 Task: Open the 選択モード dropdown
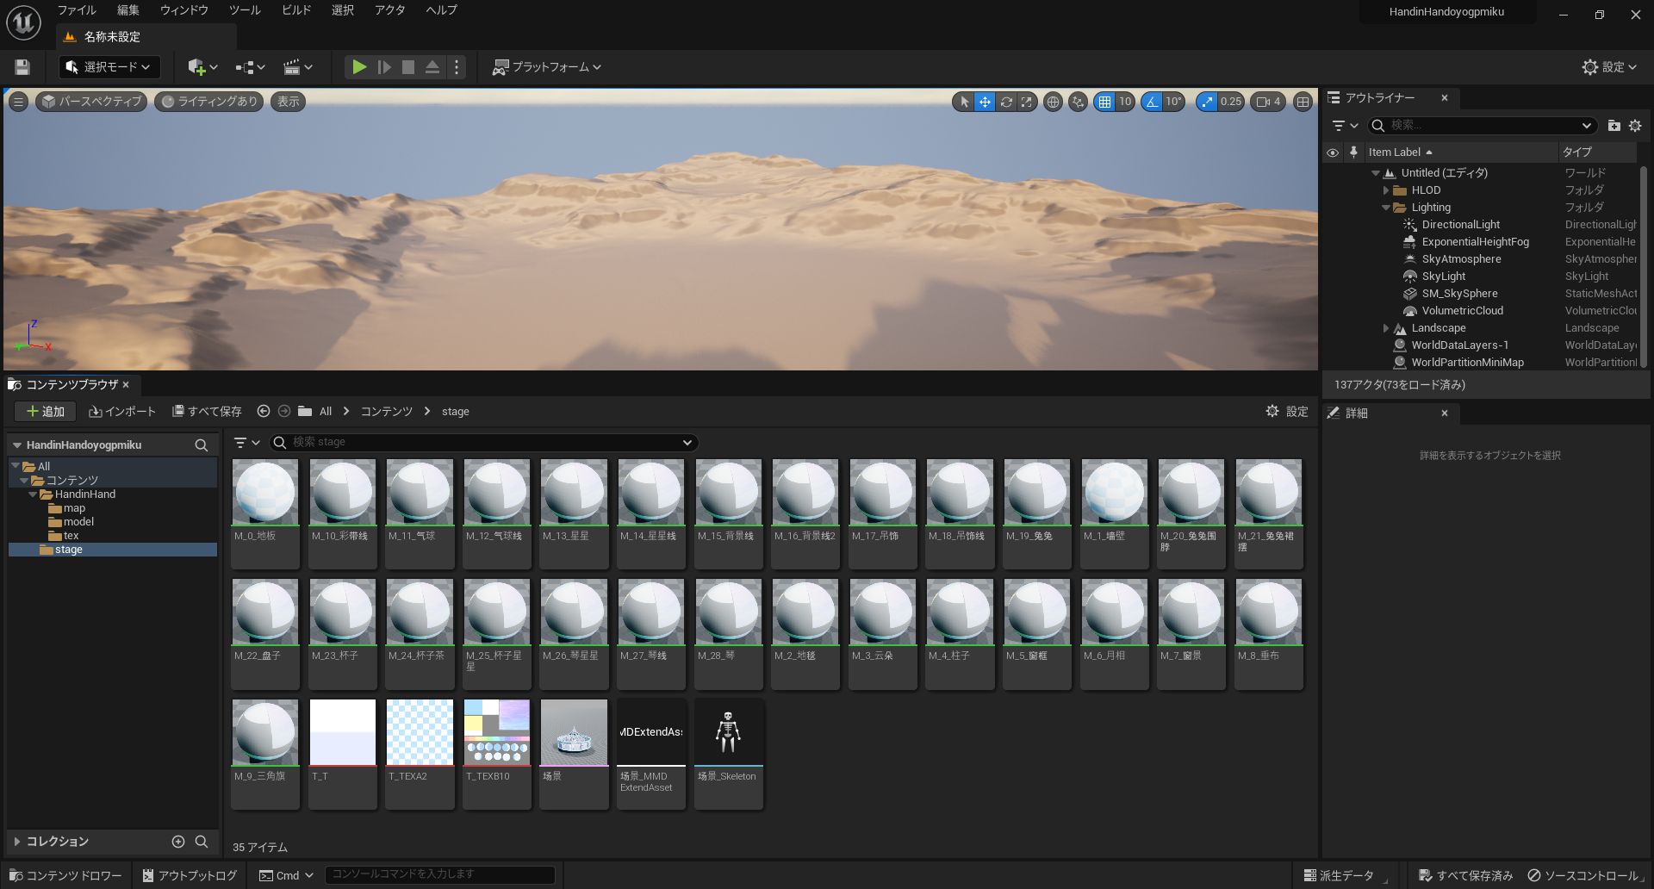coord(108,67)
